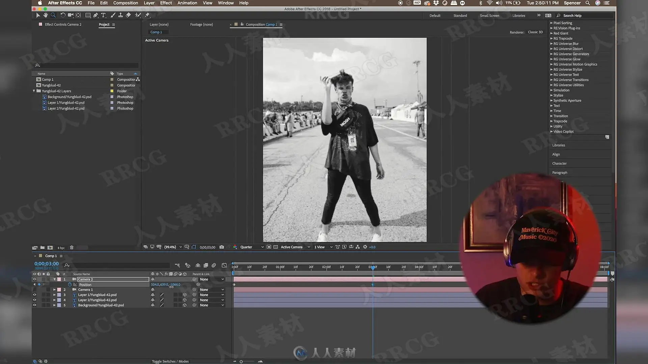The width and height of the screenshot is (648, 364).
Task: Click the Position stopwatch for Camera 2
Action: point(70,284)
